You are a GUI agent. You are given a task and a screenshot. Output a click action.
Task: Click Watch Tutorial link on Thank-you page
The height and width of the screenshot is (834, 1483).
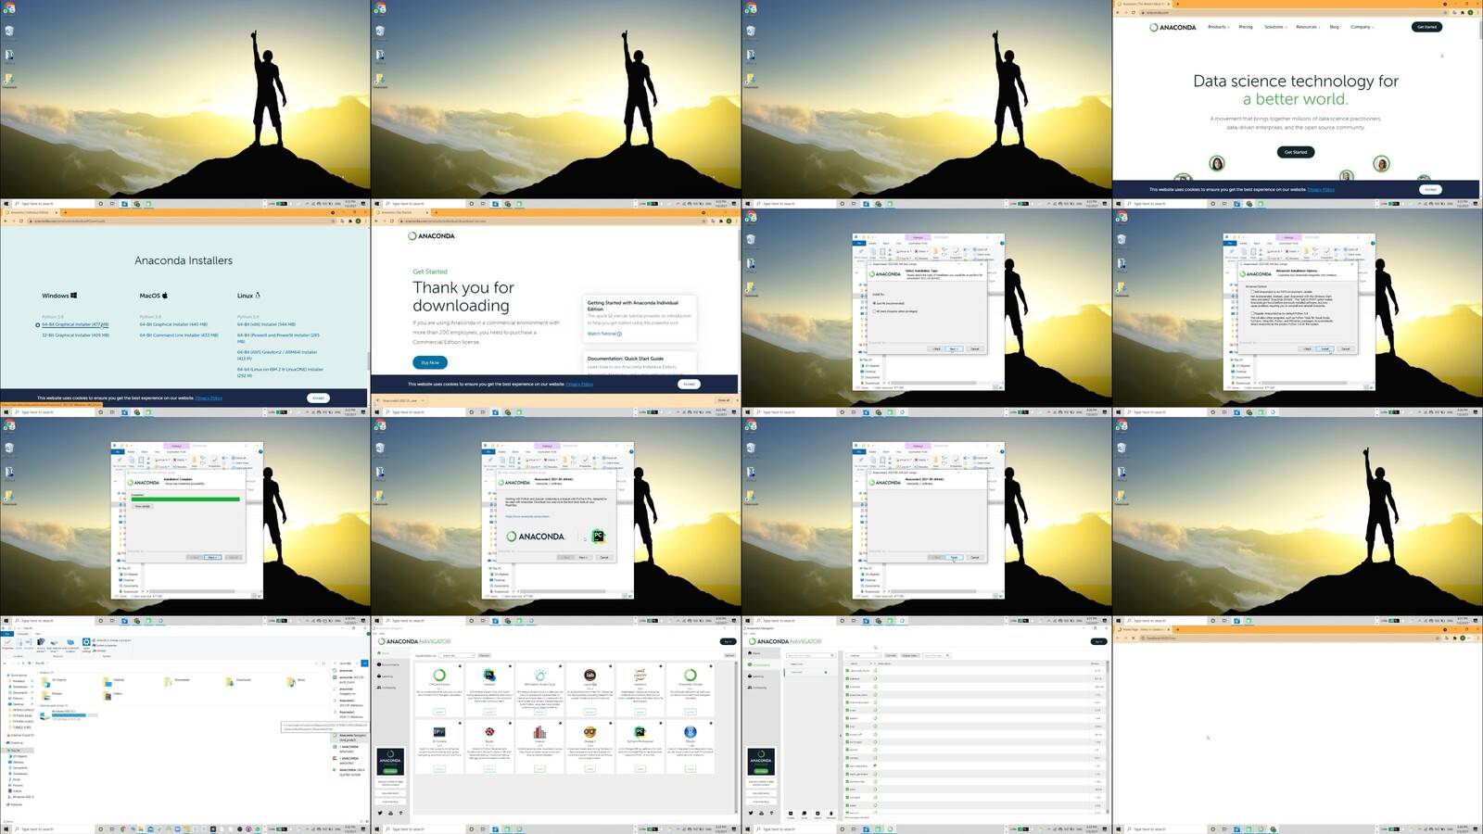[604, 334]
